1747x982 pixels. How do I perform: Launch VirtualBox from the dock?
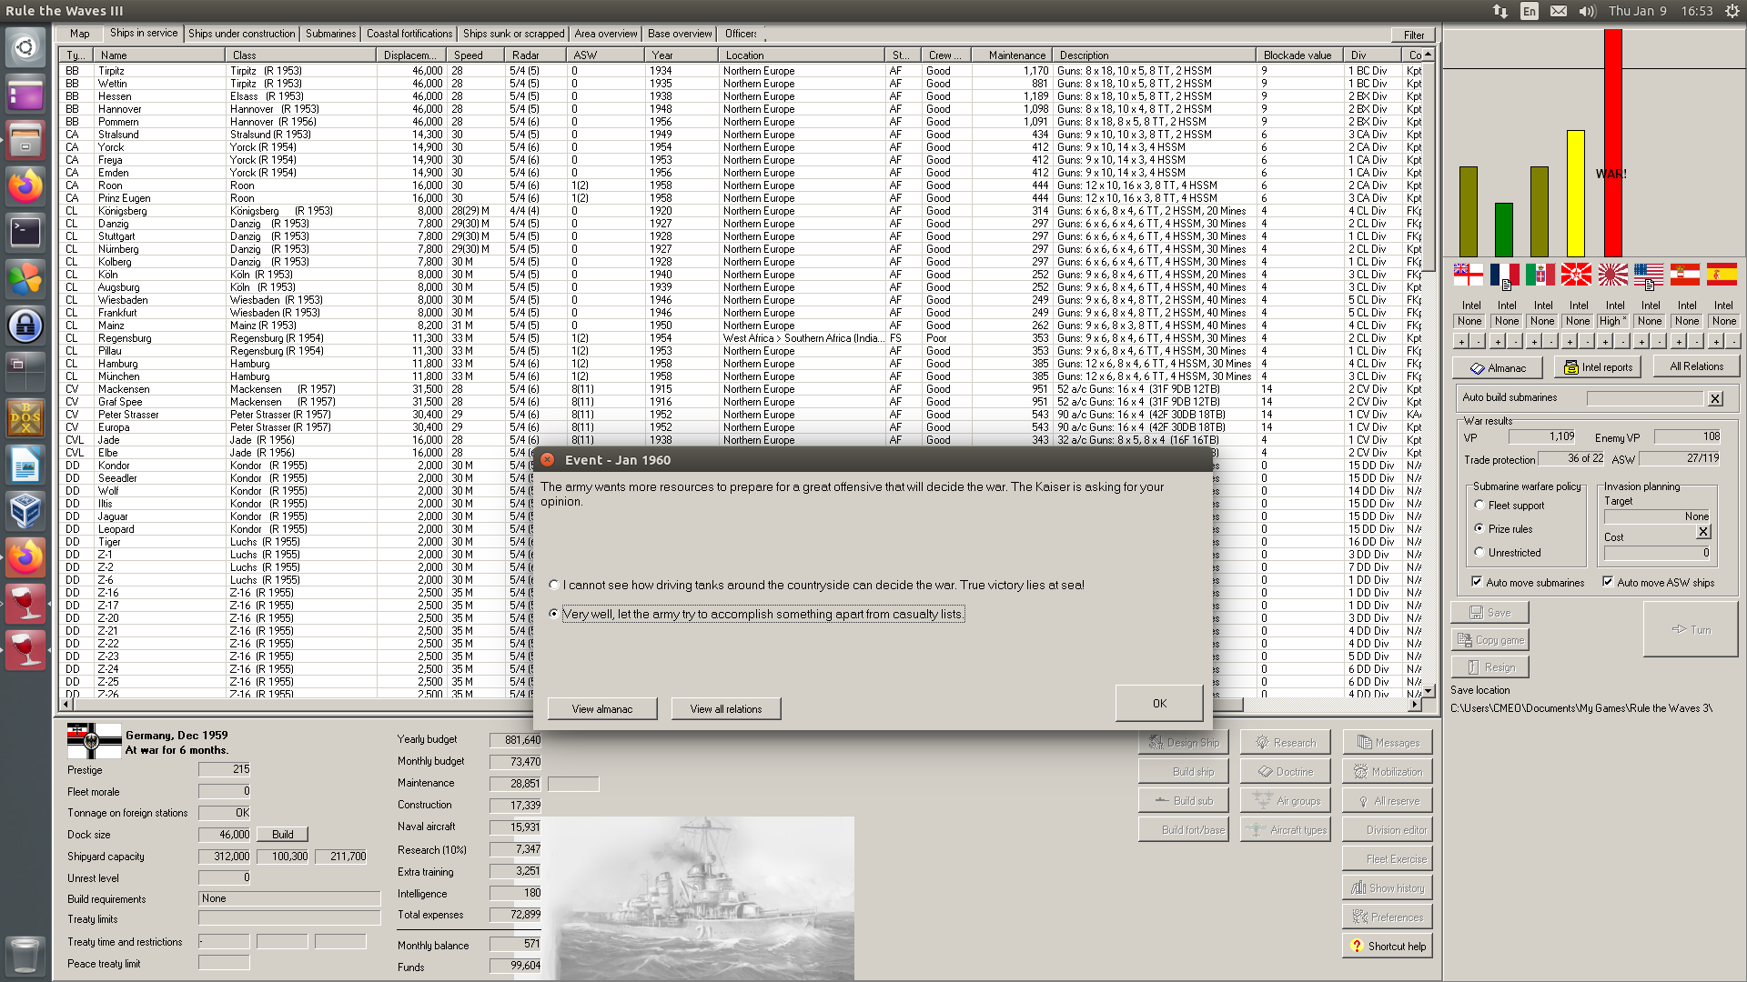click(x=25, y=511)
